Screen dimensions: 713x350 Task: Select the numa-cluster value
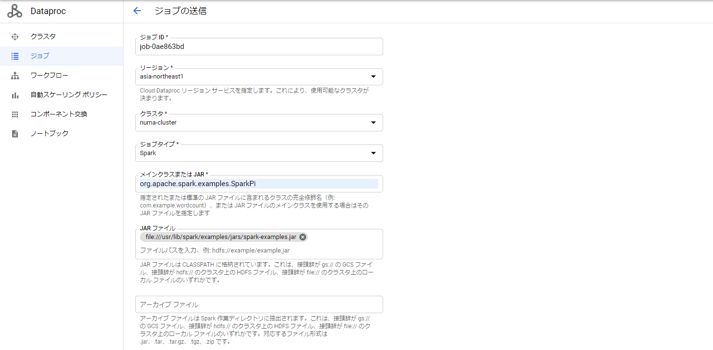pos(158,123)
